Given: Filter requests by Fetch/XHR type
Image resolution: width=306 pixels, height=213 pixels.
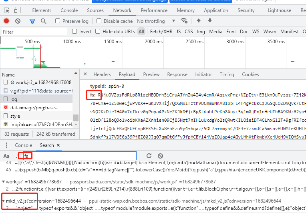Looking at the screenshot, I should point(161,32).
